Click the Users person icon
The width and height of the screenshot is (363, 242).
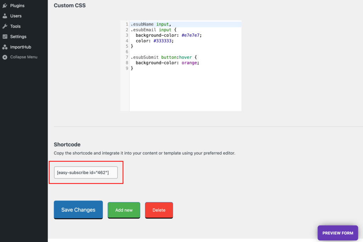5,16
